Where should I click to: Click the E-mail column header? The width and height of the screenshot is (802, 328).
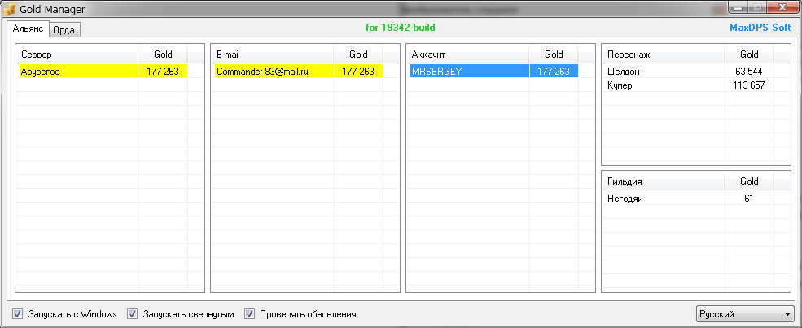point(273,55)
